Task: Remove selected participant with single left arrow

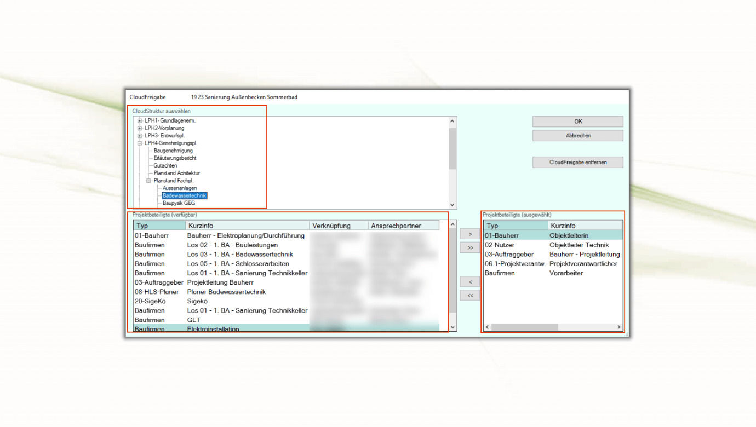Action: click(470, 282)
